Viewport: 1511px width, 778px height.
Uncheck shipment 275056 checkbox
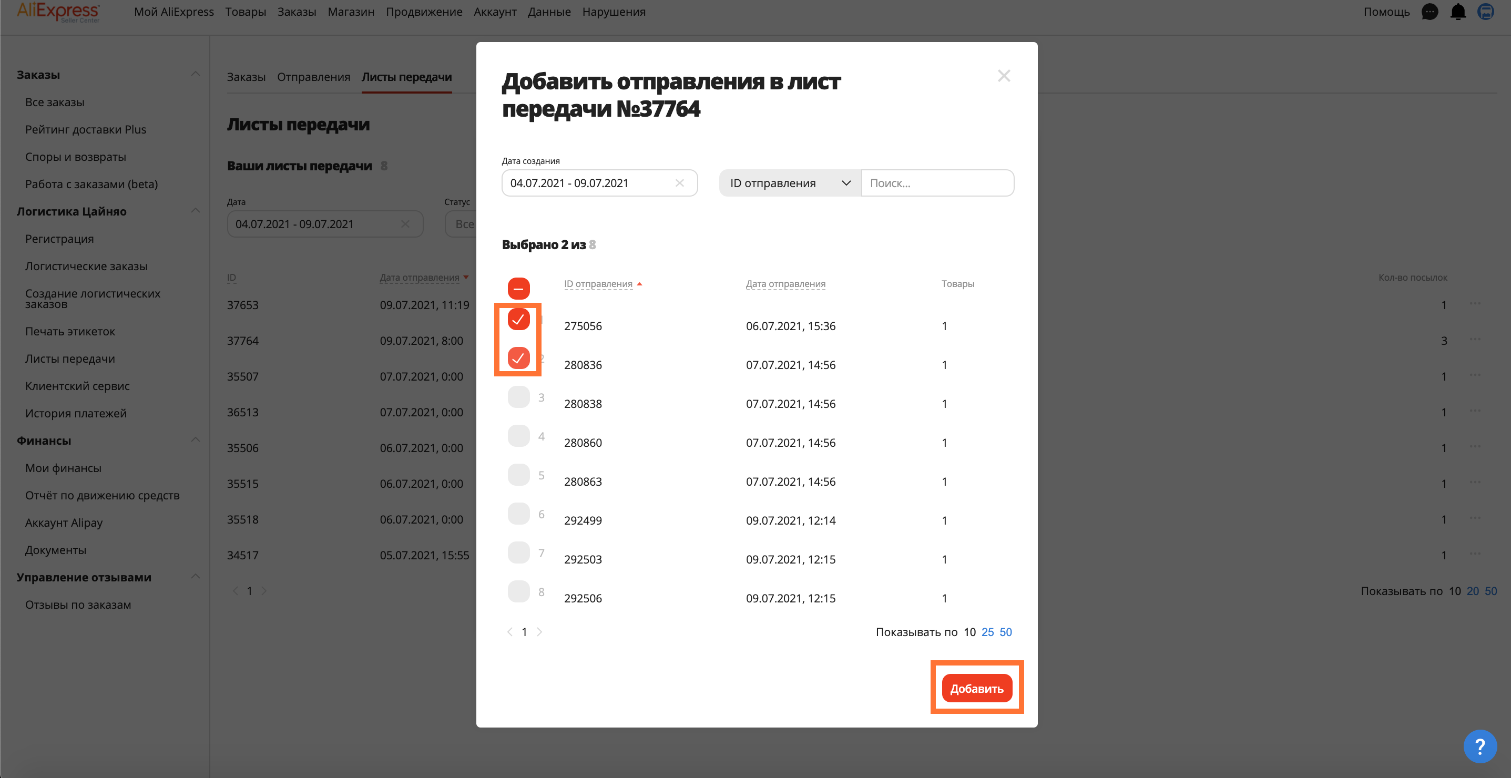pyautogui.click(x=518, y=319)
